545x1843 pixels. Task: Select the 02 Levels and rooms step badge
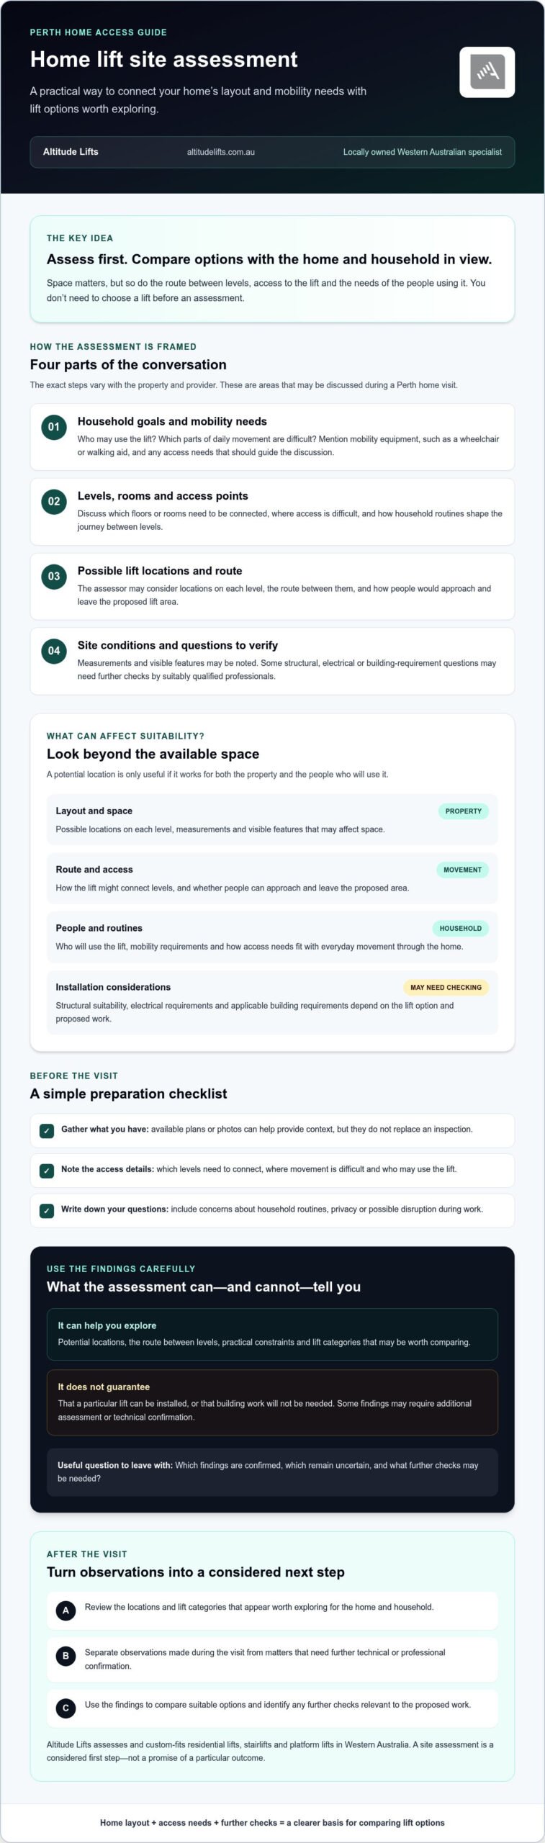(x=54, y=502)
